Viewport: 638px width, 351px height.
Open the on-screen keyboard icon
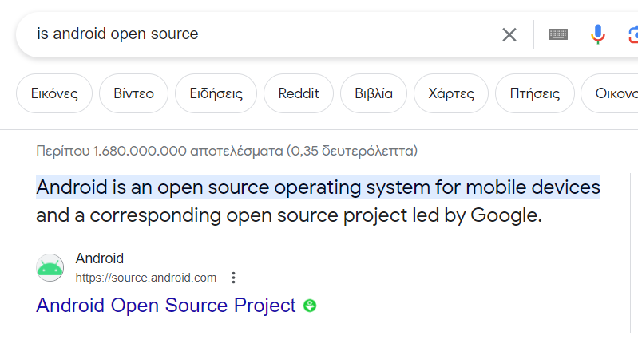click(558, 34)
